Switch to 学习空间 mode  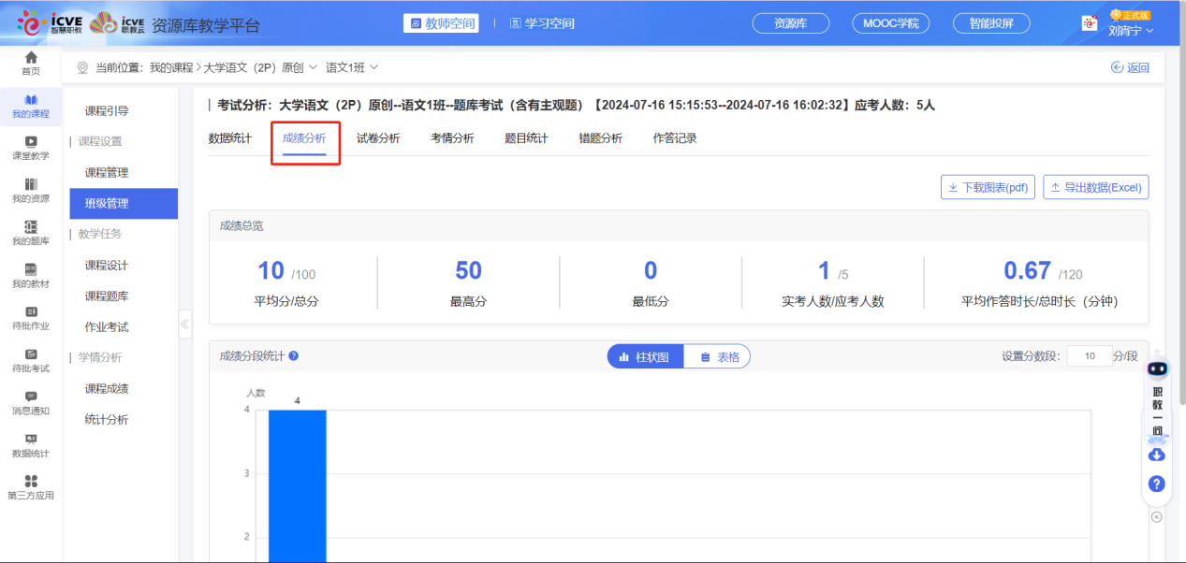click(x=542, y=23)
